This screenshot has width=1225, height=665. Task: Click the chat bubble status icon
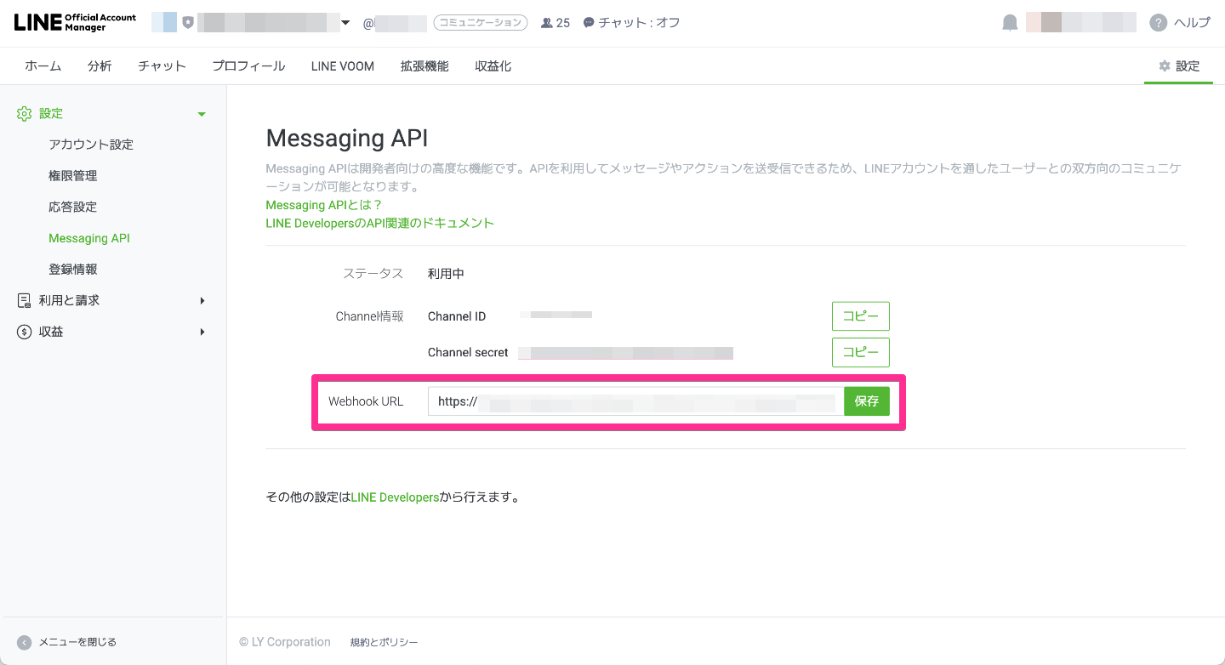[x=588, y=23]
